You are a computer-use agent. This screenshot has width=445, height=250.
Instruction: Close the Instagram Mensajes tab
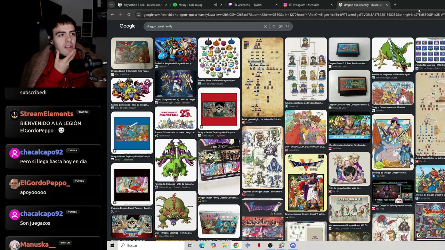pyautogui.click(x=331, y=5)
